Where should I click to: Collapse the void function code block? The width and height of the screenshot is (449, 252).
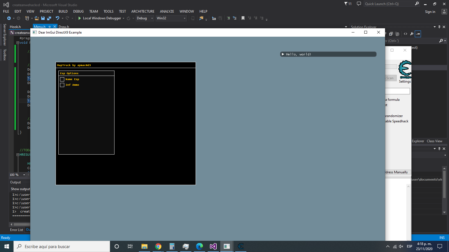pyautogui.click(x=18, y=43)
